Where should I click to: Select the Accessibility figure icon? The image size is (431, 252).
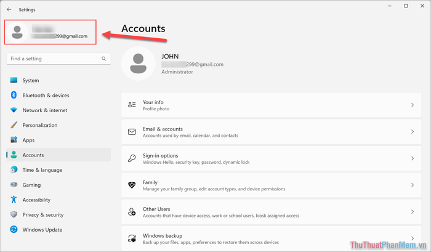point(14,200)
